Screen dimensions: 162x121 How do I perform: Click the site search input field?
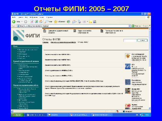130,40
